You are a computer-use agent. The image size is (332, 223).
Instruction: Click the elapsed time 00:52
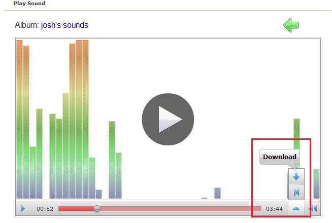(x=45, y=208)
